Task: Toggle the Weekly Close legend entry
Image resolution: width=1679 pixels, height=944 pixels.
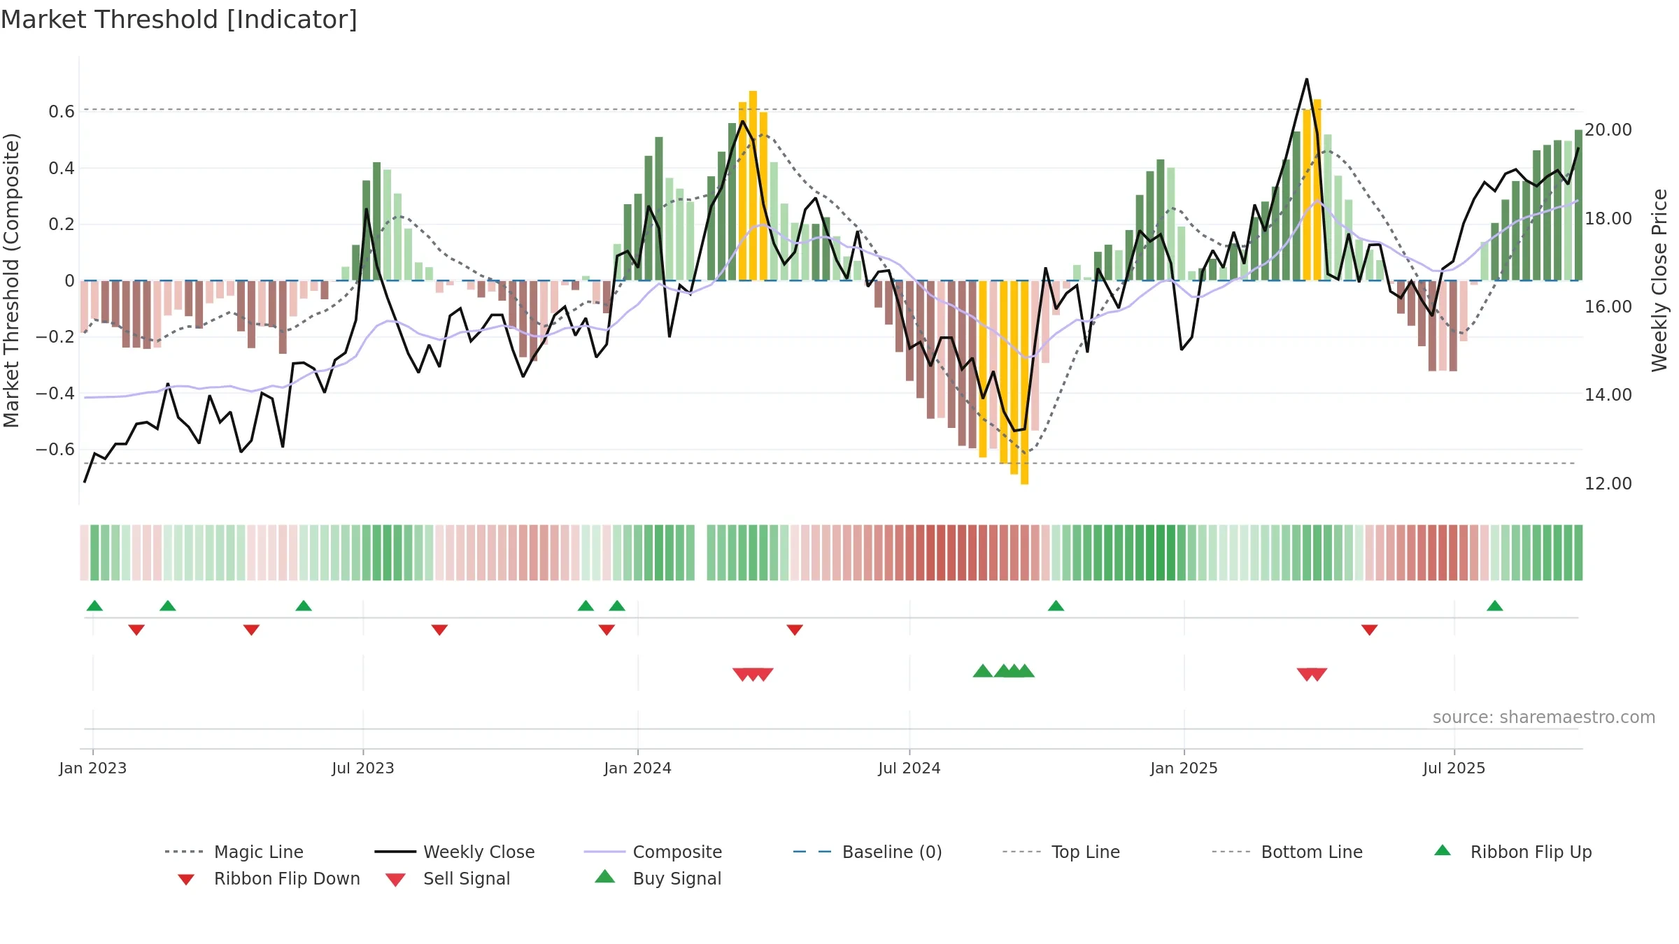Action: [455, 852]
